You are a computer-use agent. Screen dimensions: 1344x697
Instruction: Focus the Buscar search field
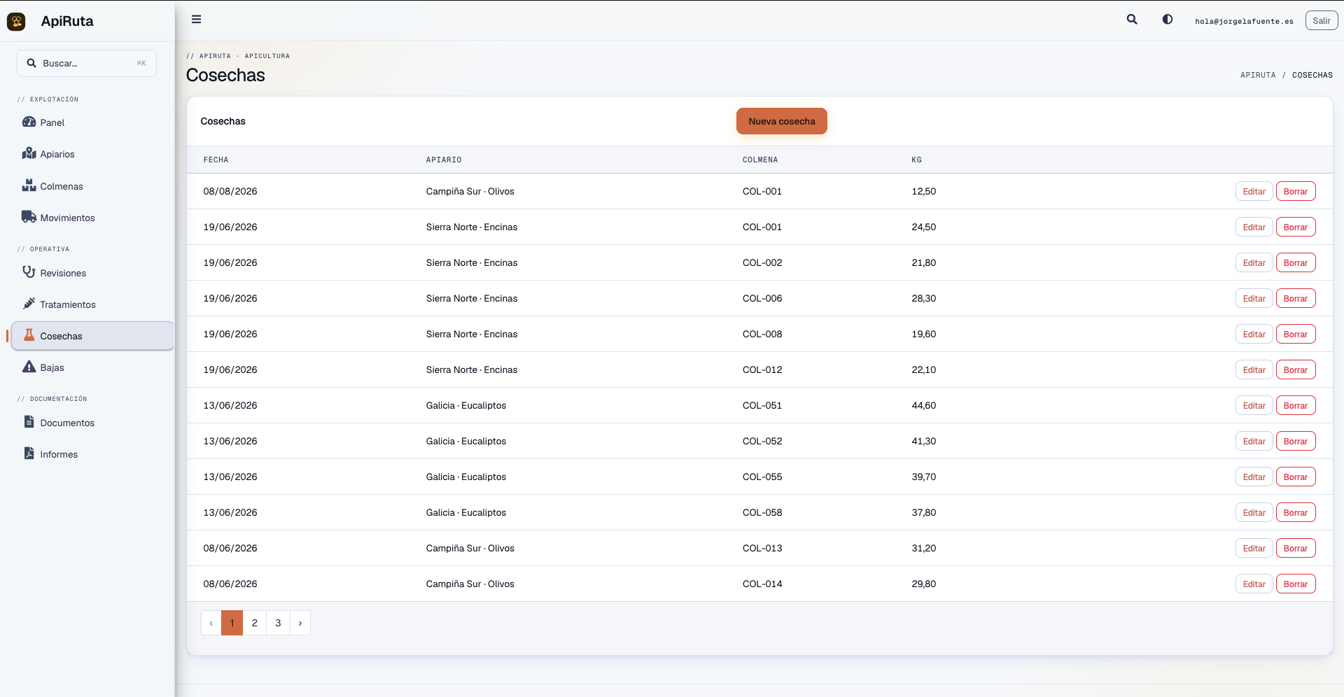[87, 63]
